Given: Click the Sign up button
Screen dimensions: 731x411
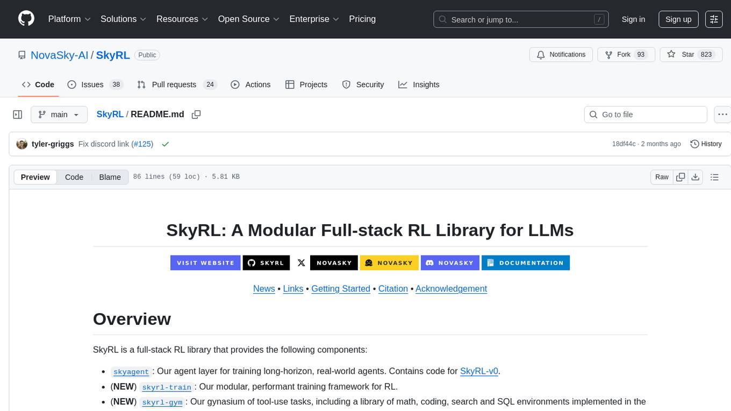Looking at the screenshot, I should point(678,19).
